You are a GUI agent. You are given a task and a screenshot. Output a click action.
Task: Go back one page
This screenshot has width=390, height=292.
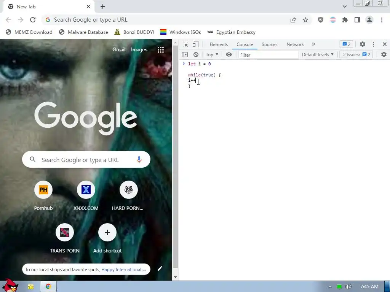(x=8, y=20)
